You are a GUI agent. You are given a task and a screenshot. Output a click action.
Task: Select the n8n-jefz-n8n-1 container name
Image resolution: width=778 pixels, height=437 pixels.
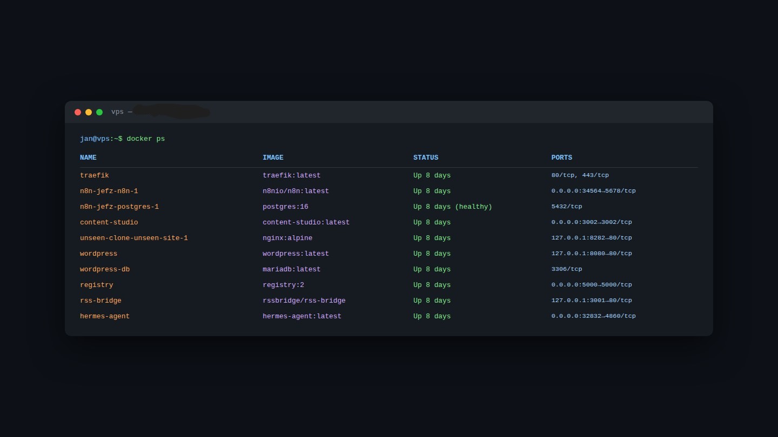click(x=109, y=191)
